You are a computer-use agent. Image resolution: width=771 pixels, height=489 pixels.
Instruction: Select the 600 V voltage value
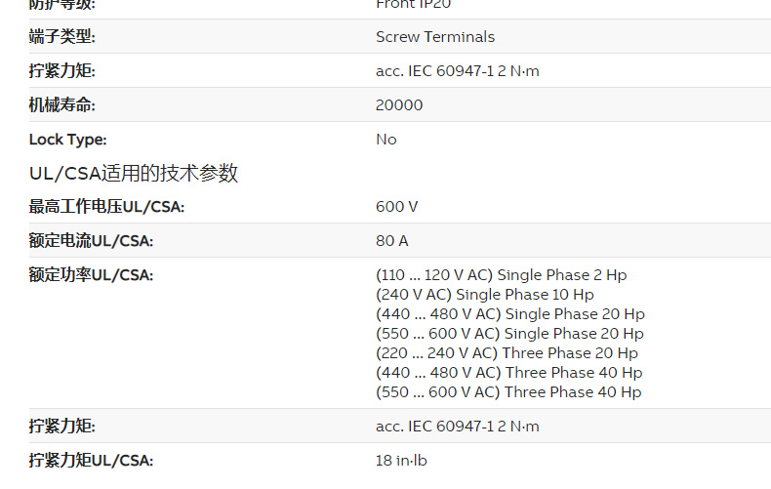[397, 207]
